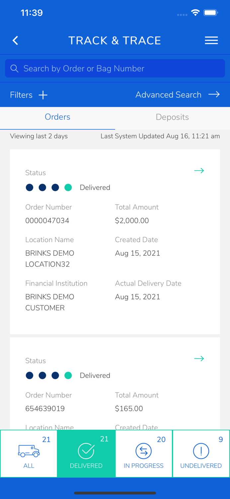Image resolution: width=230 pixels, height=499 pixels.
Task: Tap the Wi-Fi status icon
Action: coord(195,13)
